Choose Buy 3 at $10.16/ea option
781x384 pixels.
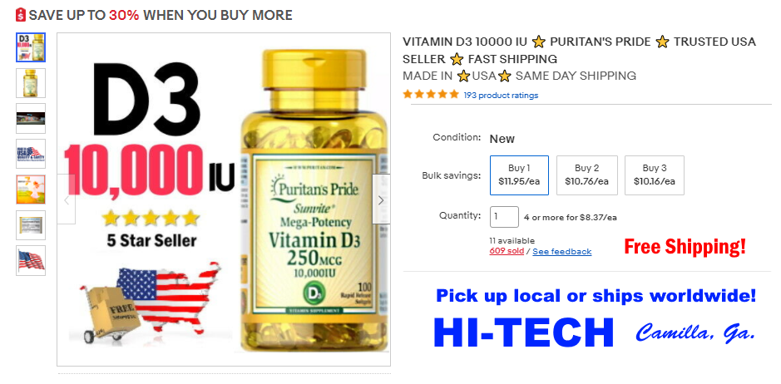[655, 175]
